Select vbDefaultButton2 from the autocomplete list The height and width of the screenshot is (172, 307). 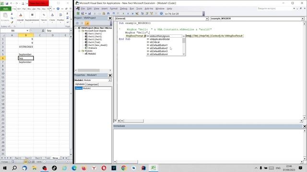[x=159, y=48]
